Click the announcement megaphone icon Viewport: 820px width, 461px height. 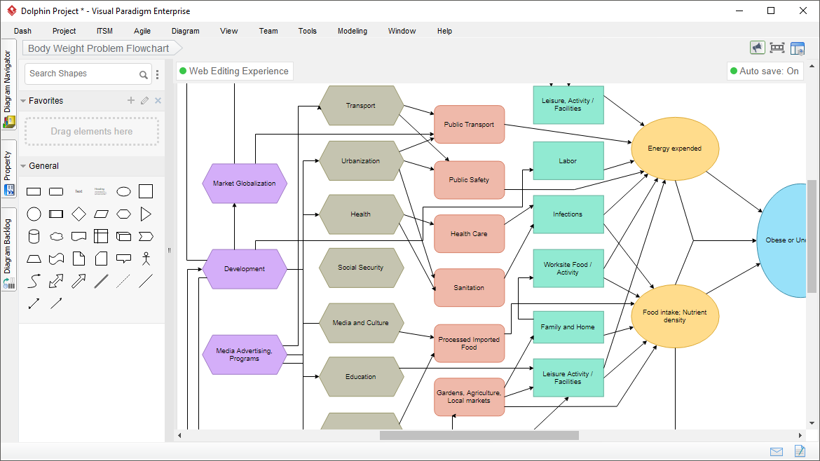point(757,48)
